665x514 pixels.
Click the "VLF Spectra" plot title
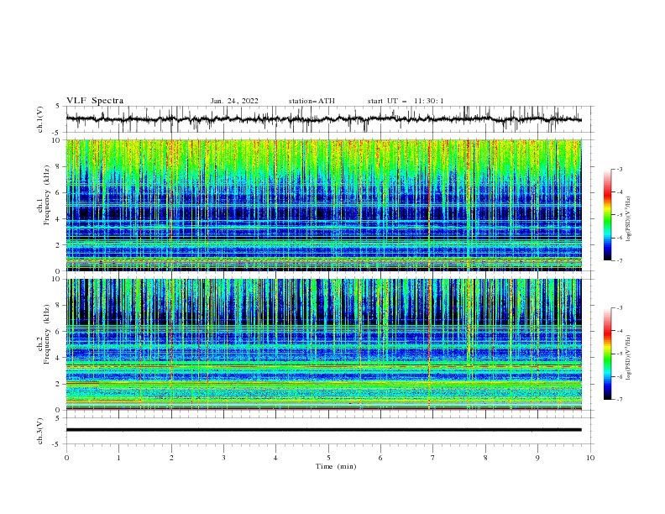[95, 101]
